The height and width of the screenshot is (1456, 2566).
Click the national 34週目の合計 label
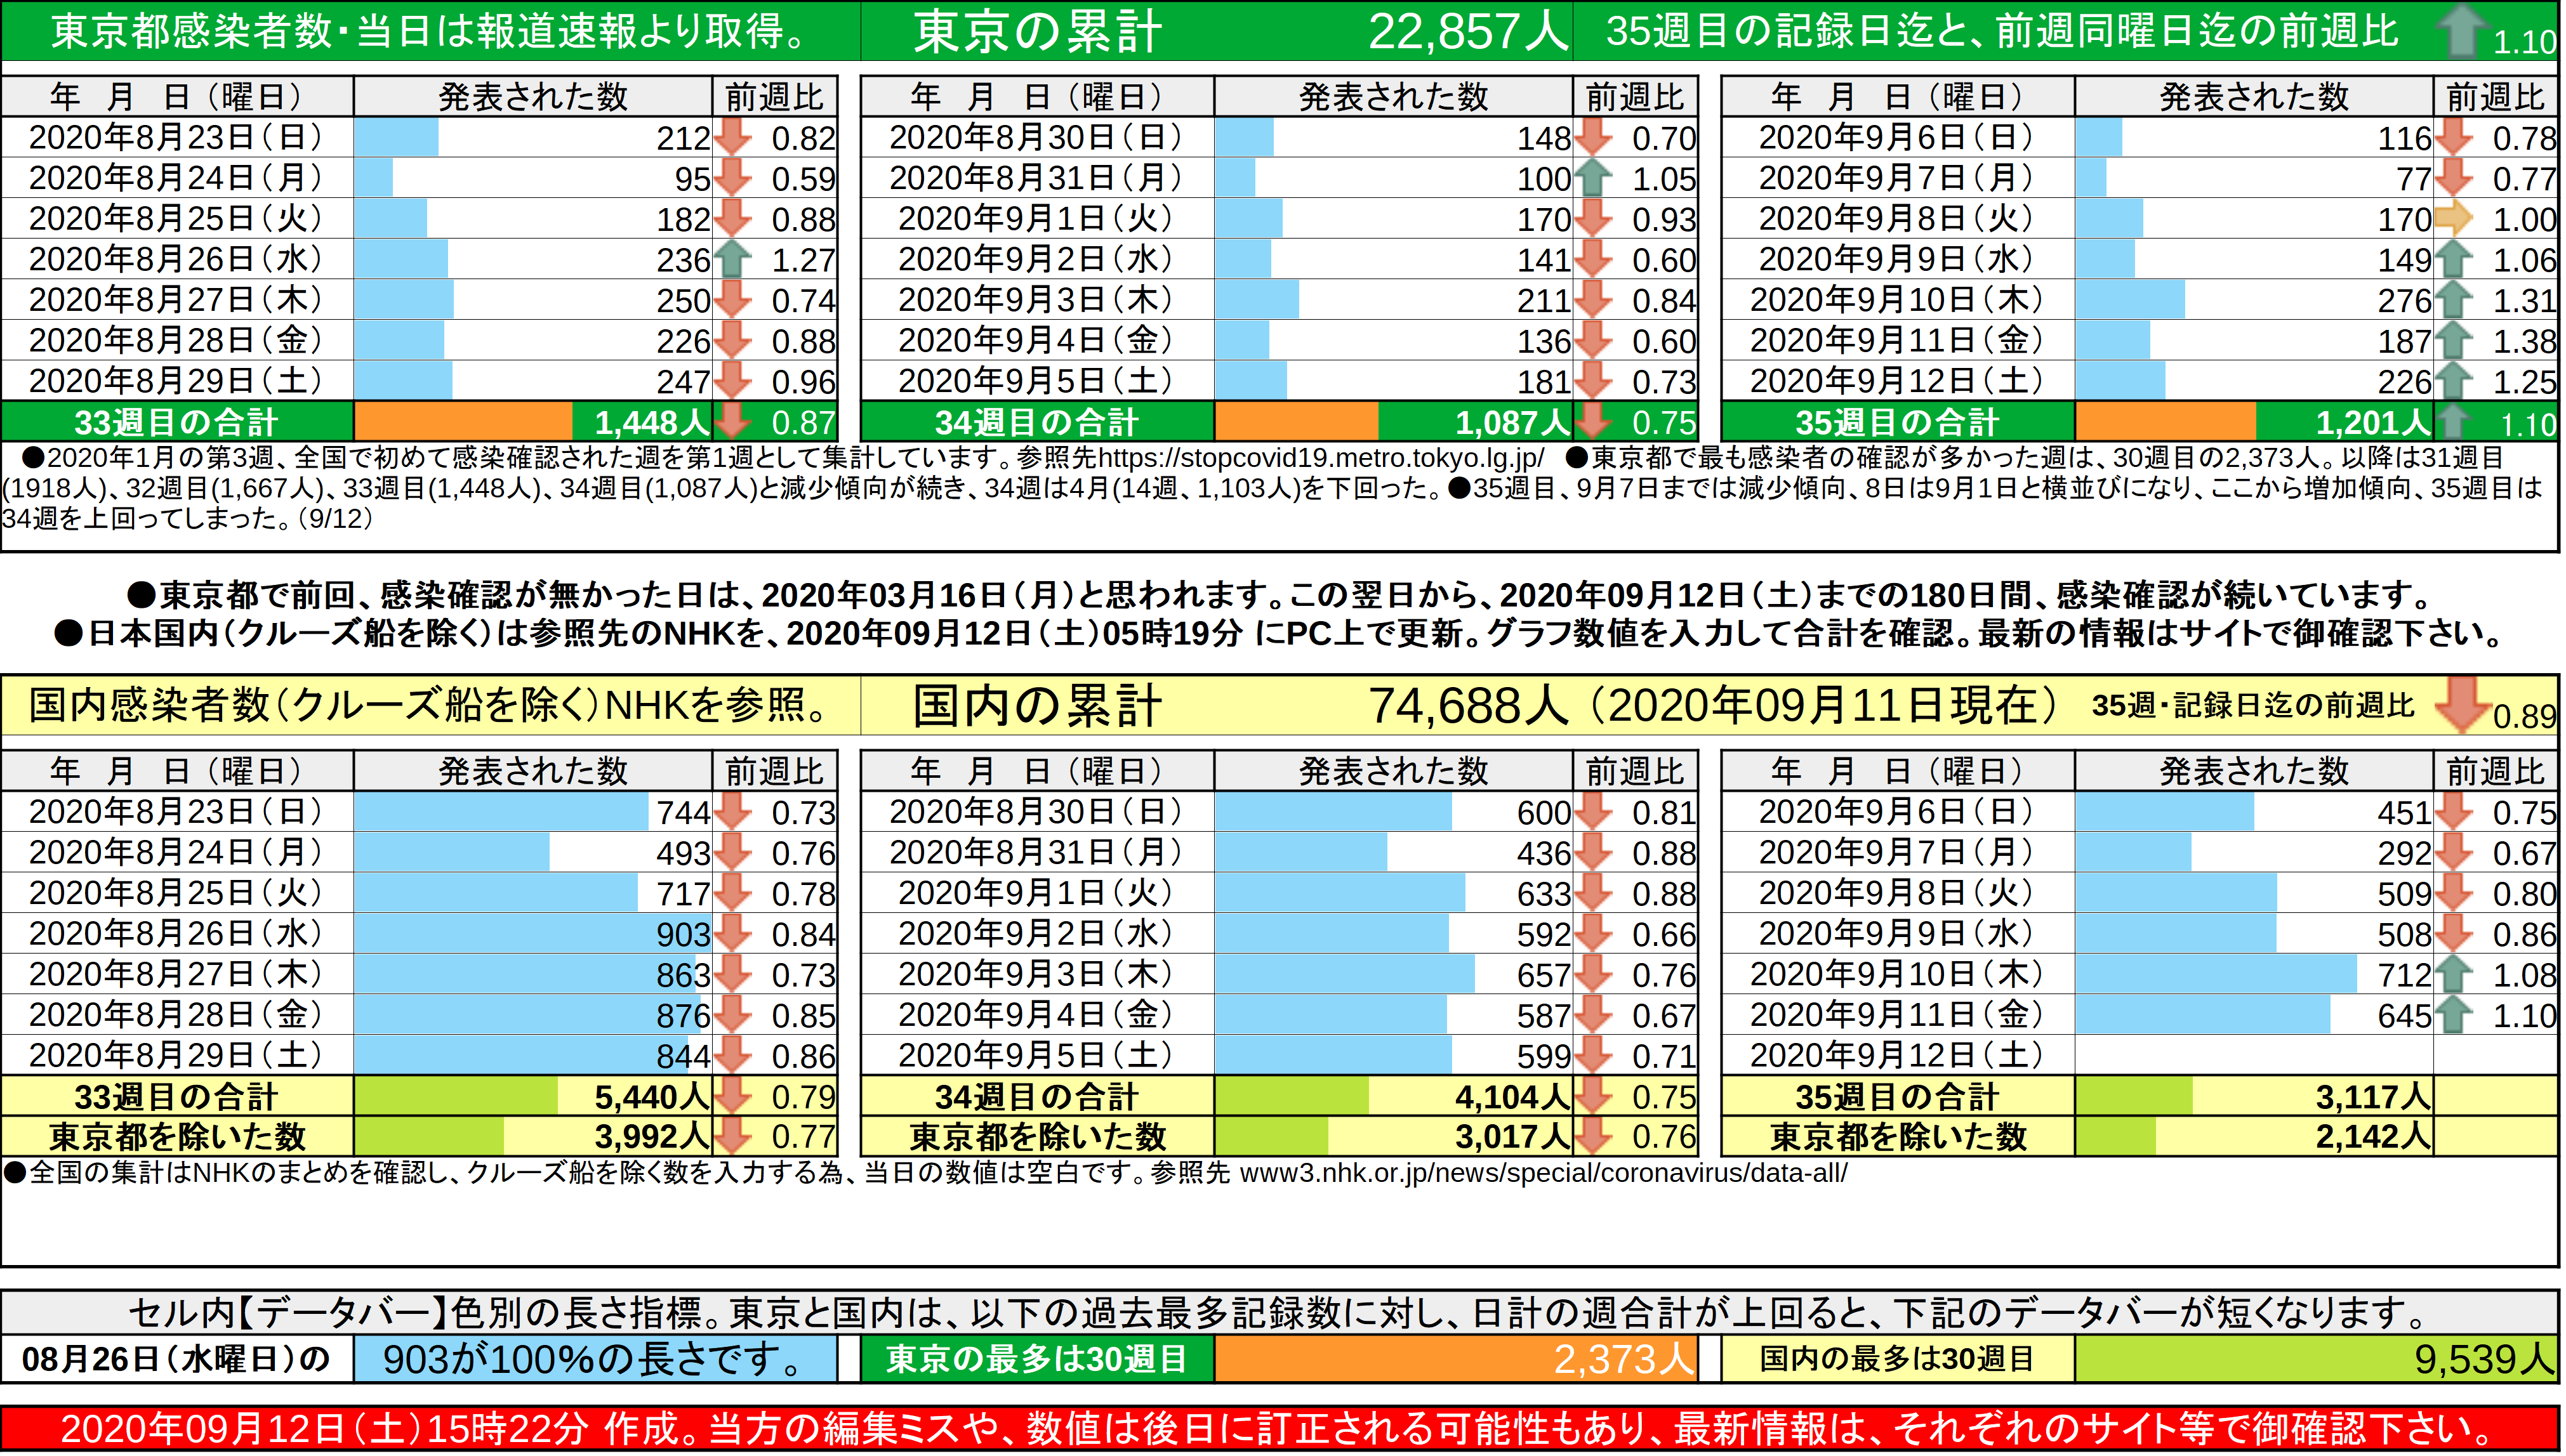[x=1038, y=1097]
